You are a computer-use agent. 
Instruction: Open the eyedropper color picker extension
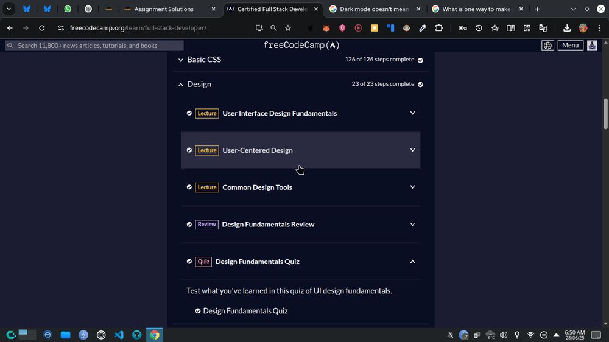tap(423, 28)
